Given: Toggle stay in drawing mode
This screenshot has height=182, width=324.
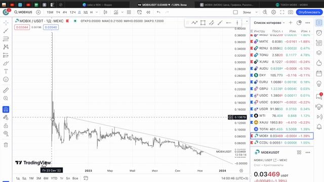Looking at the screenshot, I should tap(6, 118).
